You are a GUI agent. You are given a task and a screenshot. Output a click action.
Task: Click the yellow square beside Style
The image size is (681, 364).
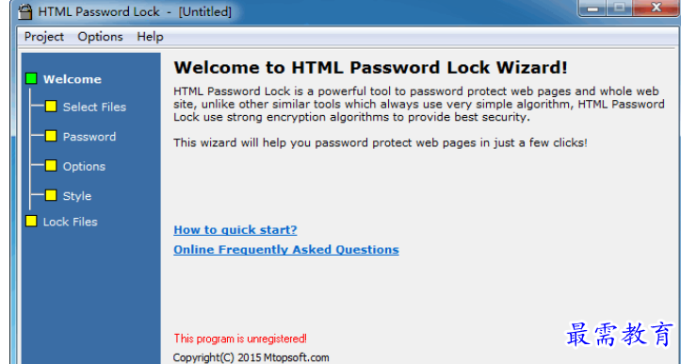pyautogui.click(x=51, y=195)
